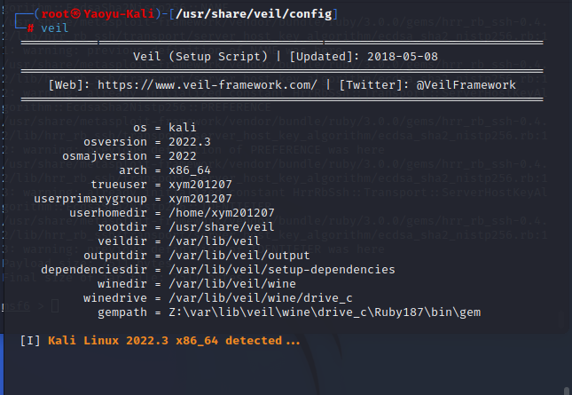Click the 'gempath' label

[x=122, y=312]
